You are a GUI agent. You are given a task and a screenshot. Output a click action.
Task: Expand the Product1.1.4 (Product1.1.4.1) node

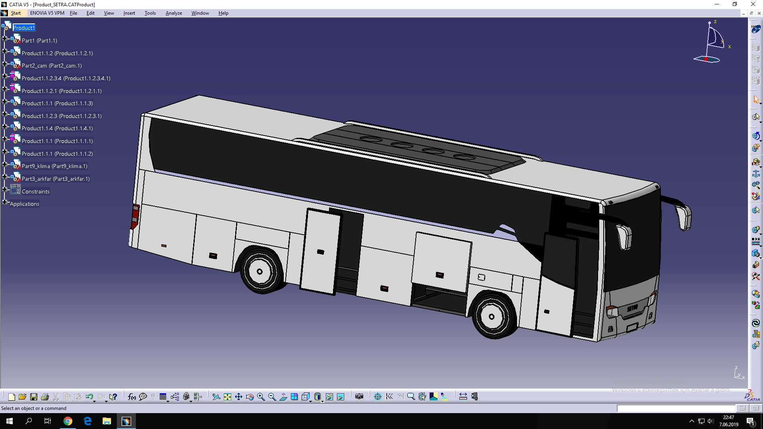click(x=4, y=126)
